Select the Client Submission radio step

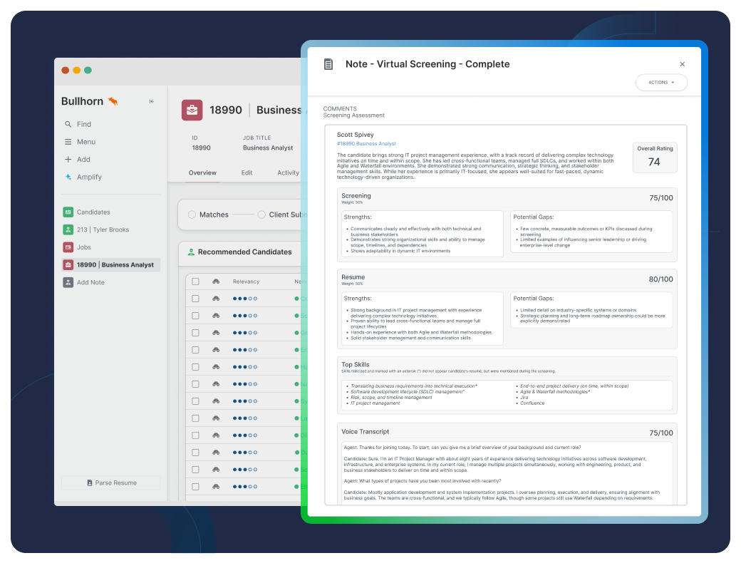tap(261, 215)
